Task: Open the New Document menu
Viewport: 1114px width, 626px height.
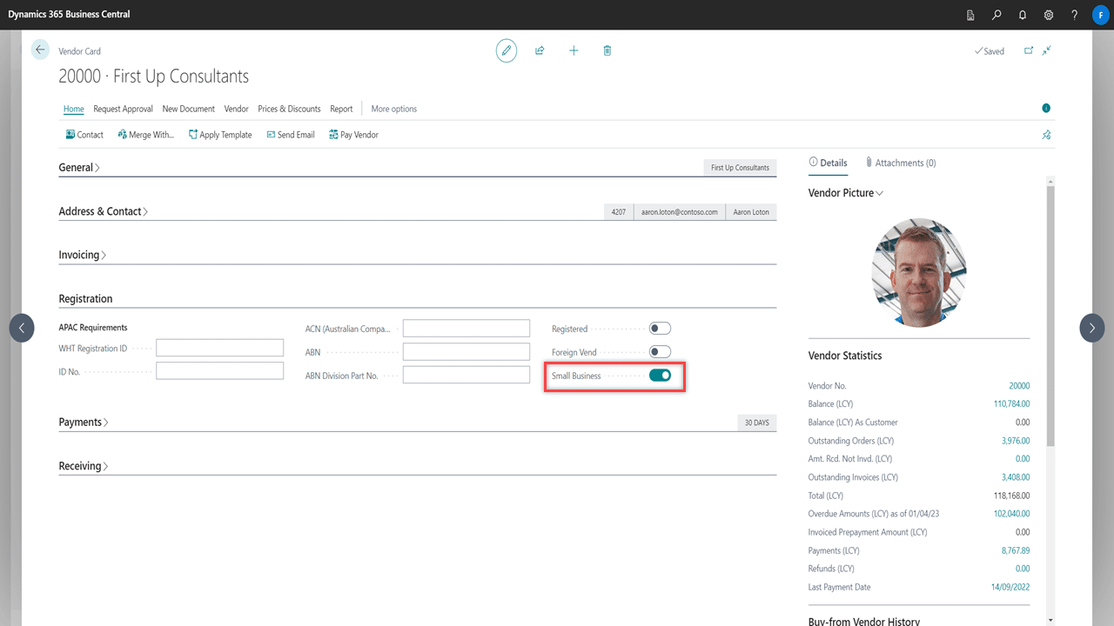Action: (189, 109)
